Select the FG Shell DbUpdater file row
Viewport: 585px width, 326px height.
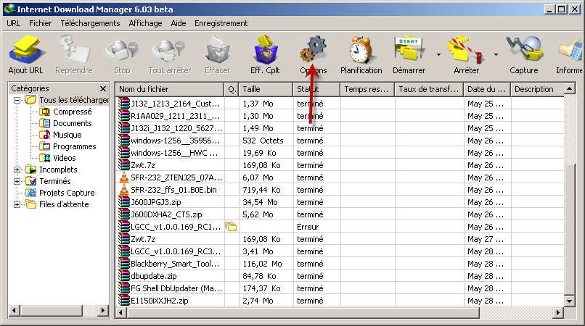point(340,288)
